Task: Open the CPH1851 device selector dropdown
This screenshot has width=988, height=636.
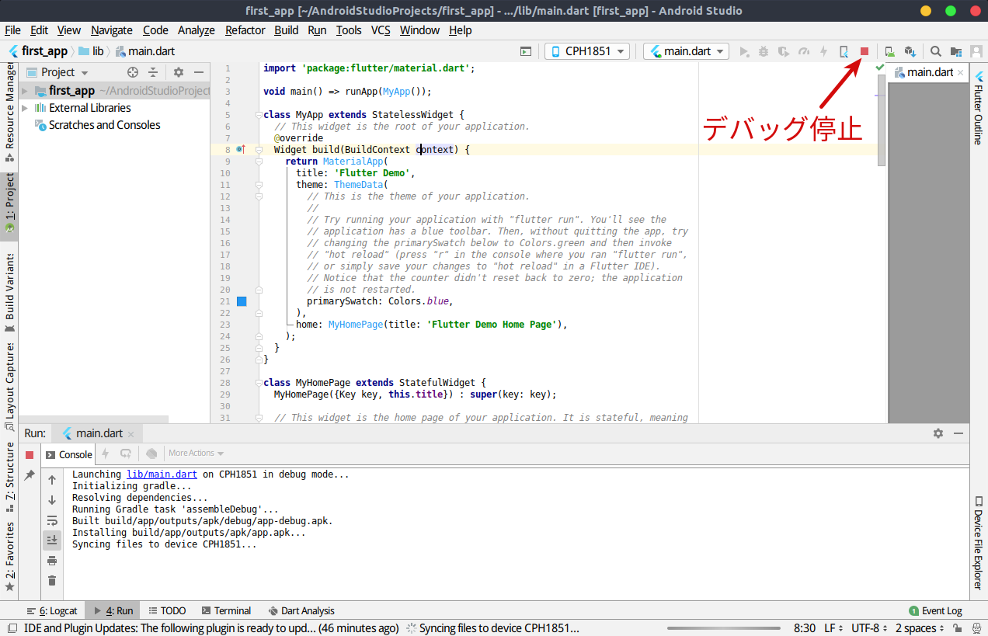Action: [587, 51]
